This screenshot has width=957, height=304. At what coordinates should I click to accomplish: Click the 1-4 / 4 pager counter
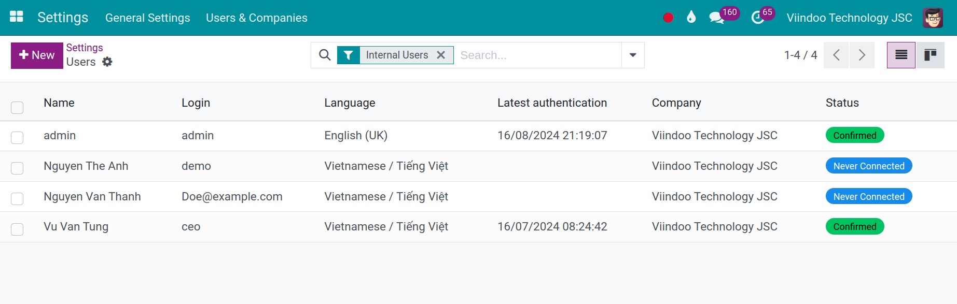click(800, 55)
